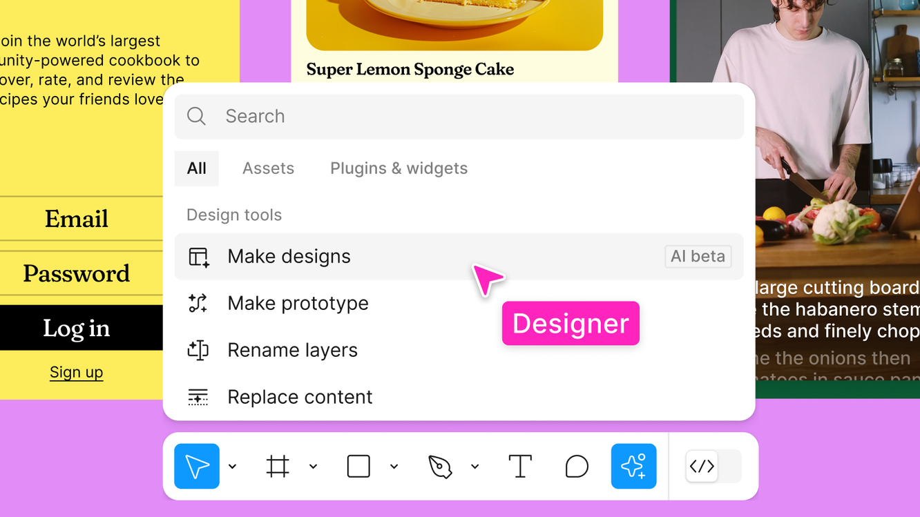This screenshot has height=517, width=920.
Task: Toggle Dev Mode code switch
Action: tap(713, 467)
